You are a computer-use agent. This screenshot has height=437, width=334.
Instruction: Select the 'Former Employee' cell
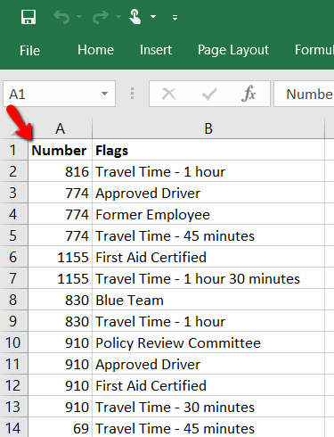point(208,214)
